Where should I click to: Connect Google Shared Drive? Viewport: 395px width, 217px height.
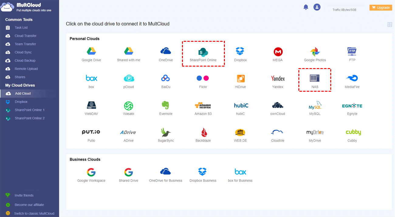point(129,172)
